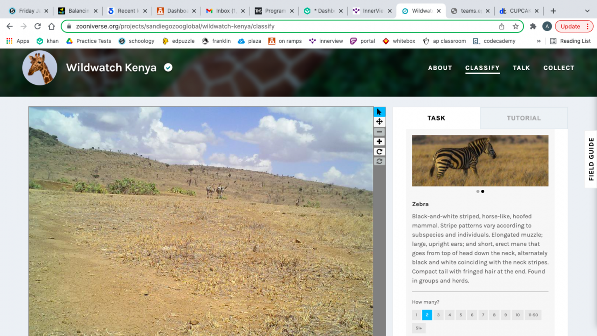Screen dimensions: 597x336
Task: Select count of 4 animals
Action: tap(450, 315)
